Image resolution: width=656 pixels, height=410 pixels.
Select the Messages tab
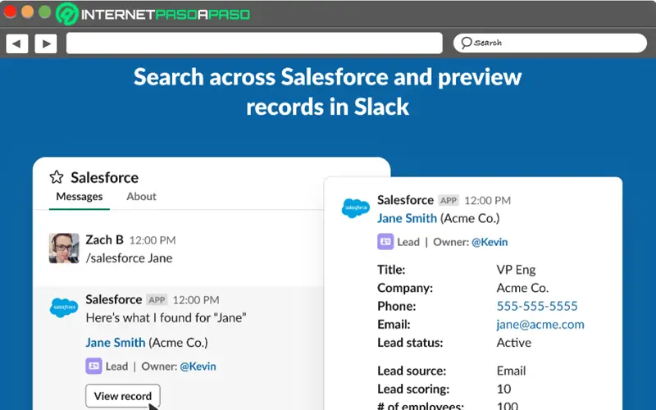pyautogui.click(x=80, y=197)
